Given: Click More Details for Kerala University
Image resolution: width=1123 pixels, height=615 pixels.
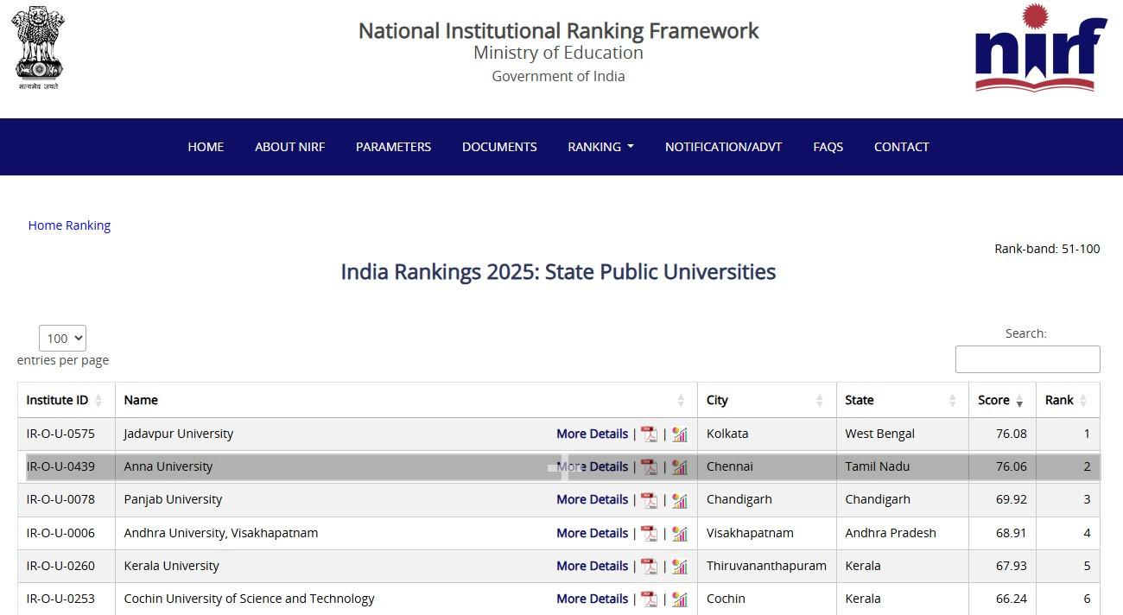Looking at the screenshot, I should [592, 566].
